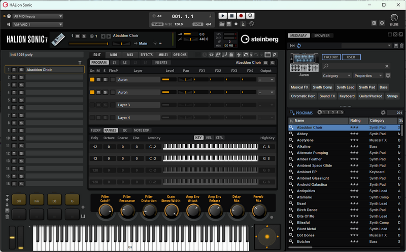
Task: Filter by the Synth Pad category tag
Action: [x=366, y=87]
